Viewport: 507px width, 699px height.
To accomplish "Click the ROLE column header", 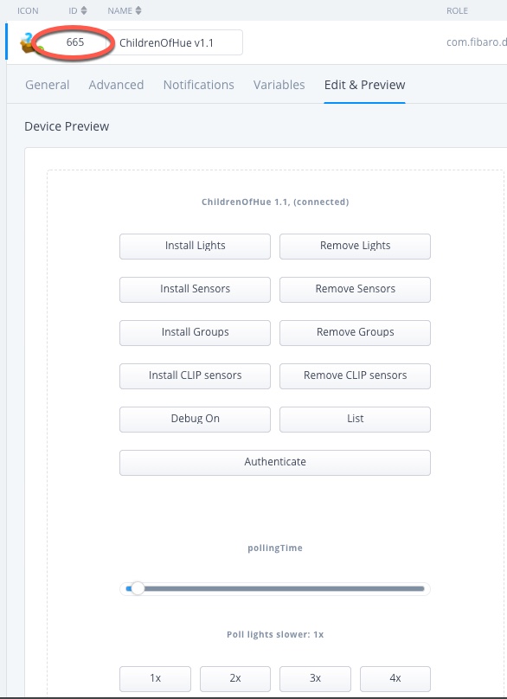I will [457, 10].
